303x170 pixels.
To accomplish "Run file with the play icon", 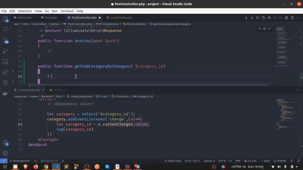I will [258, 18].
